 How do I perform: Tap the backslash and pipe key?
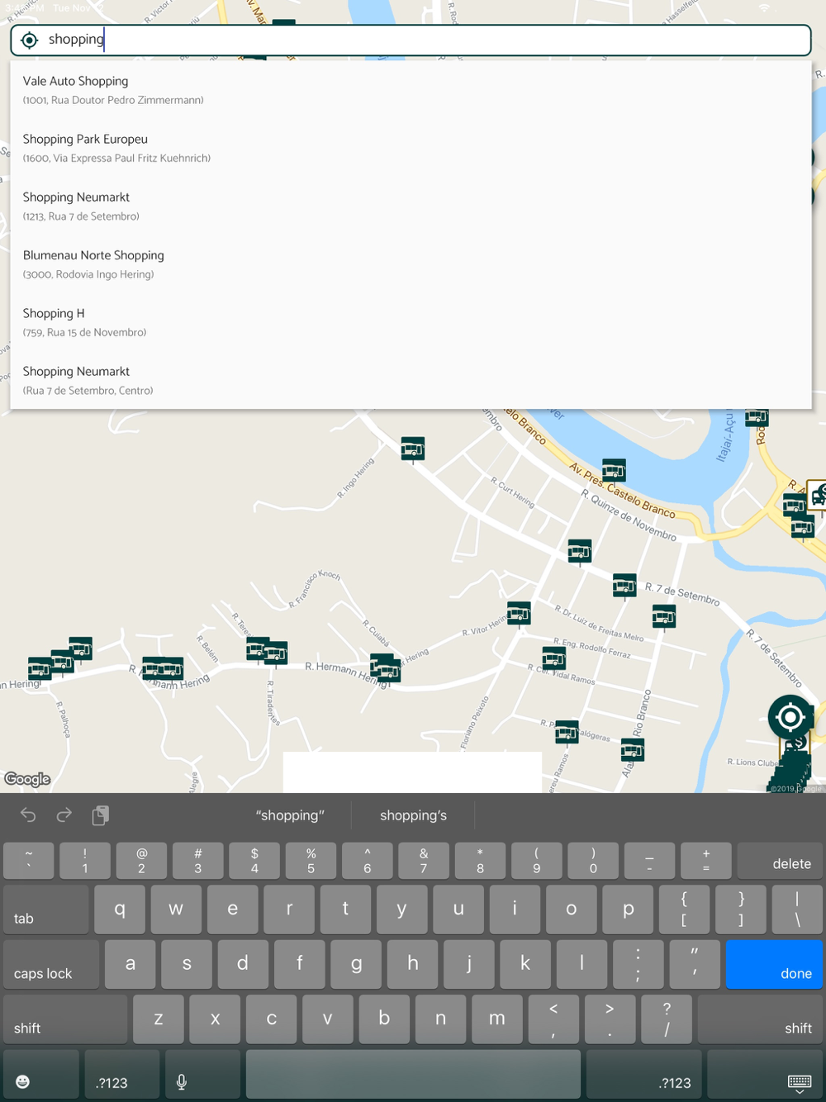point(797,910)
